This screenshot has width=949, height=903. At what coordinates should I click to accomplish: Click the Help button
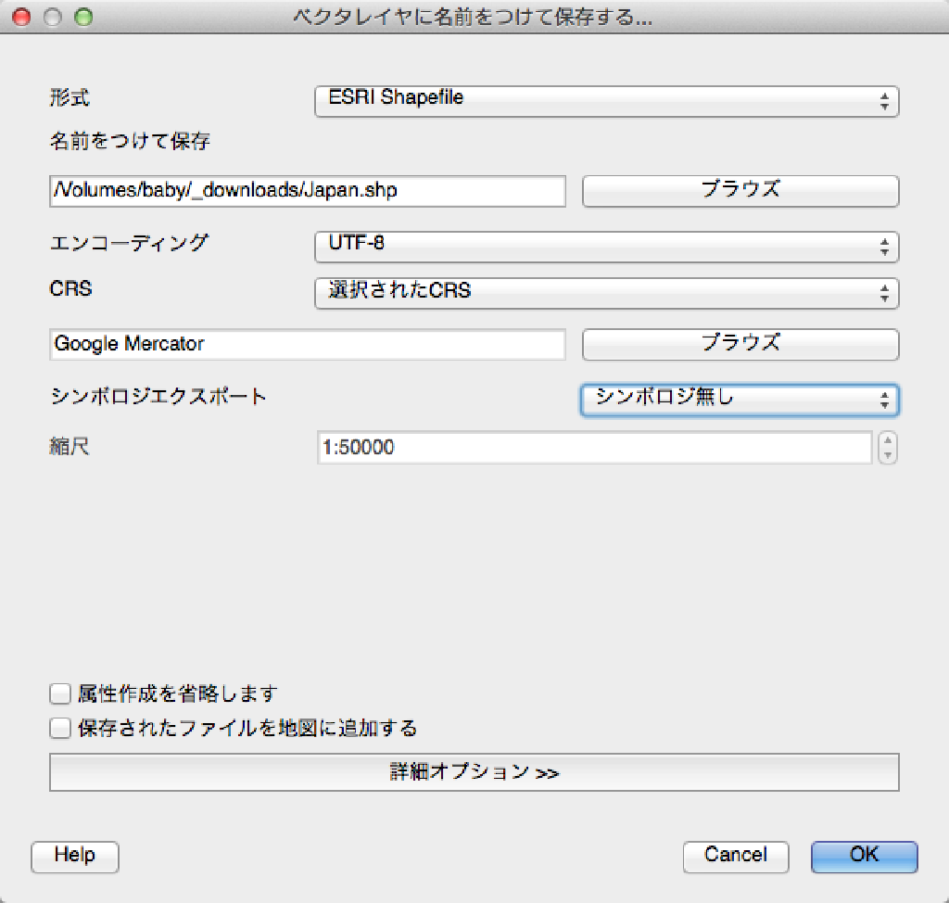pos(75,856)
